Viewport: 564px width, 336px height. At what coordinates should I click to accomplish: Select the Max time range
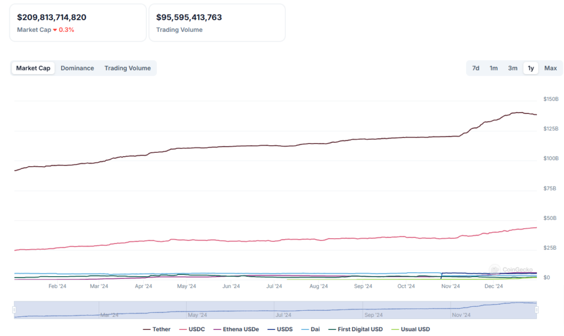(551, 68)
